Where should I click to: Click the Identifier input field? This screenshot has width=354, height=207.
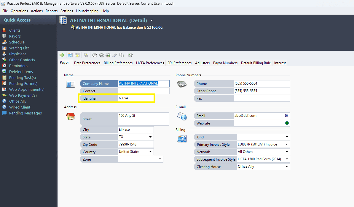click(136, 98)
